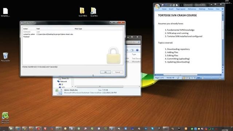
Task: Click the 'Downloading repository' list item in Word
Action: tap(178, 49)
